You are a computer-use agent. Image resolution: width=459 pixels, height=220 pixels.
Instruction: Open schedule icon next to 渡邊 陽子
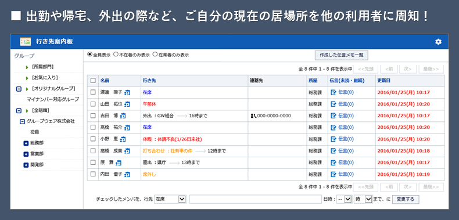coord(127,92)
